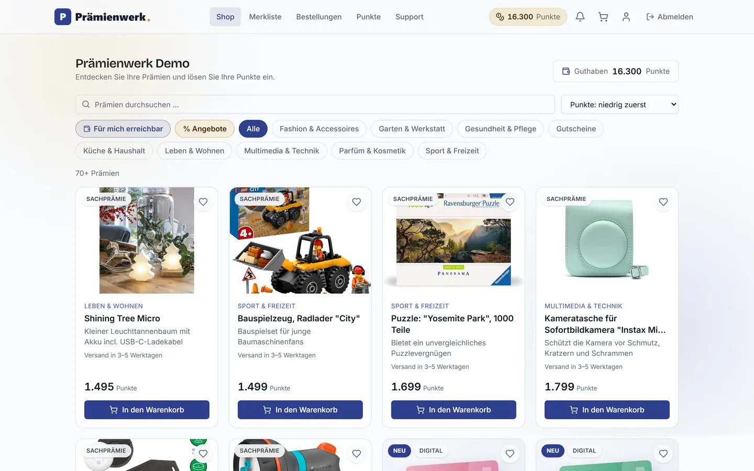The height and width of the screenshot is (471, 754).
Task: Toggle the "Für mich erreichbar" filter
Action: [123, 129]
